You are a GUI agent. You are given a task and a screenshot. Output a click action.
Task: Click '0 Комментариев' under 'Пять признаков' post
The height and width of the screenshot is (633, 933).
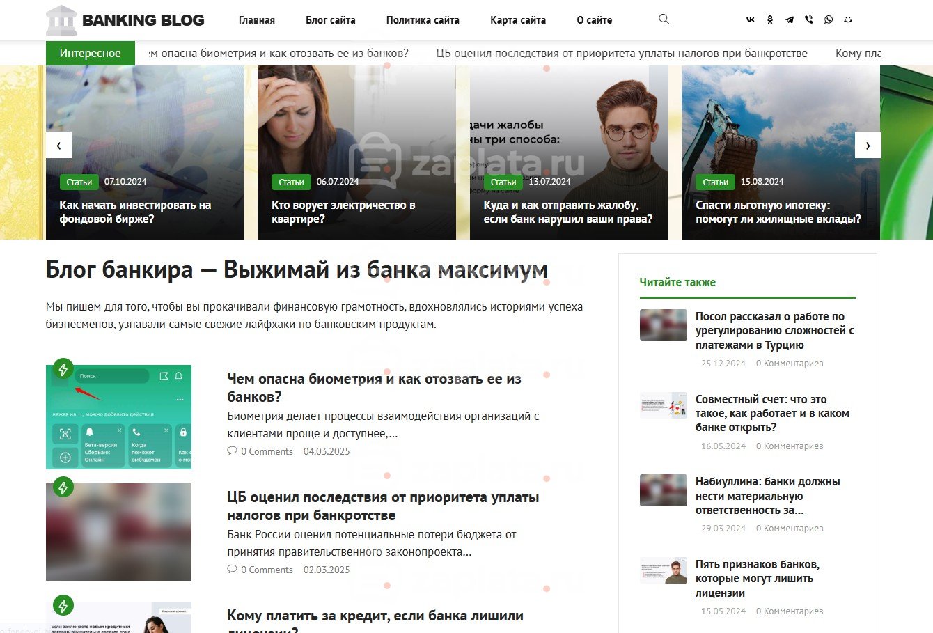(x=790, y=611)
